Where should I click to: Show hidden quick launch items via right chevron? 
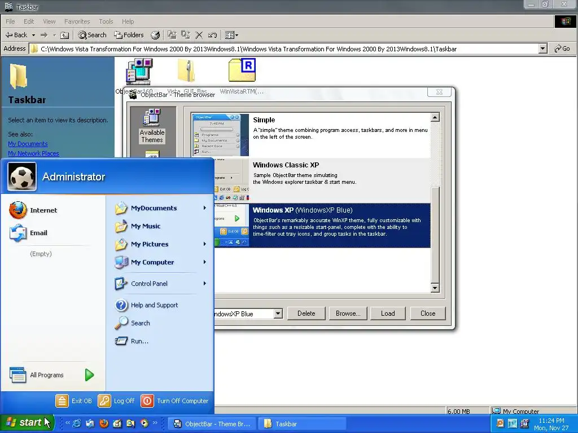155,423
